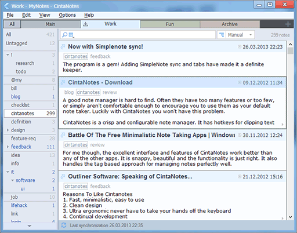Click clock icon next to 21.12.2012 15:16
The width and height of the screenshot is (297, 233).
pos(240,176)
